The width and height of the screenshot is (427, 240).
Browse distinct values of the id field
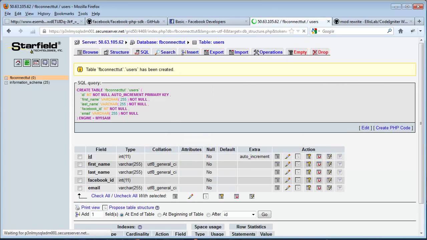click(277, 156)
